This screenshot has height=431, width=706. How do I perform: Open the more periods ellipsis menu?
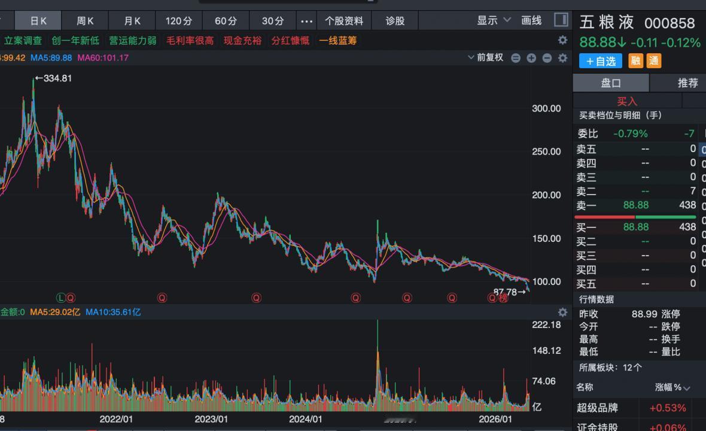(306, 21)
